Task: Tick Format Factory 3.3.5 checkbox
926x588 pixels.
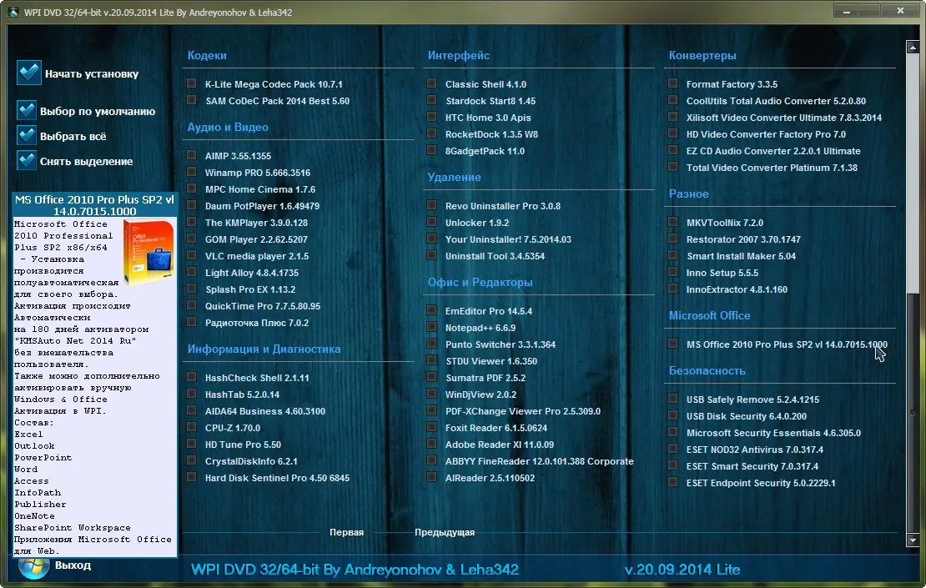Action: (x=672, y=83)
